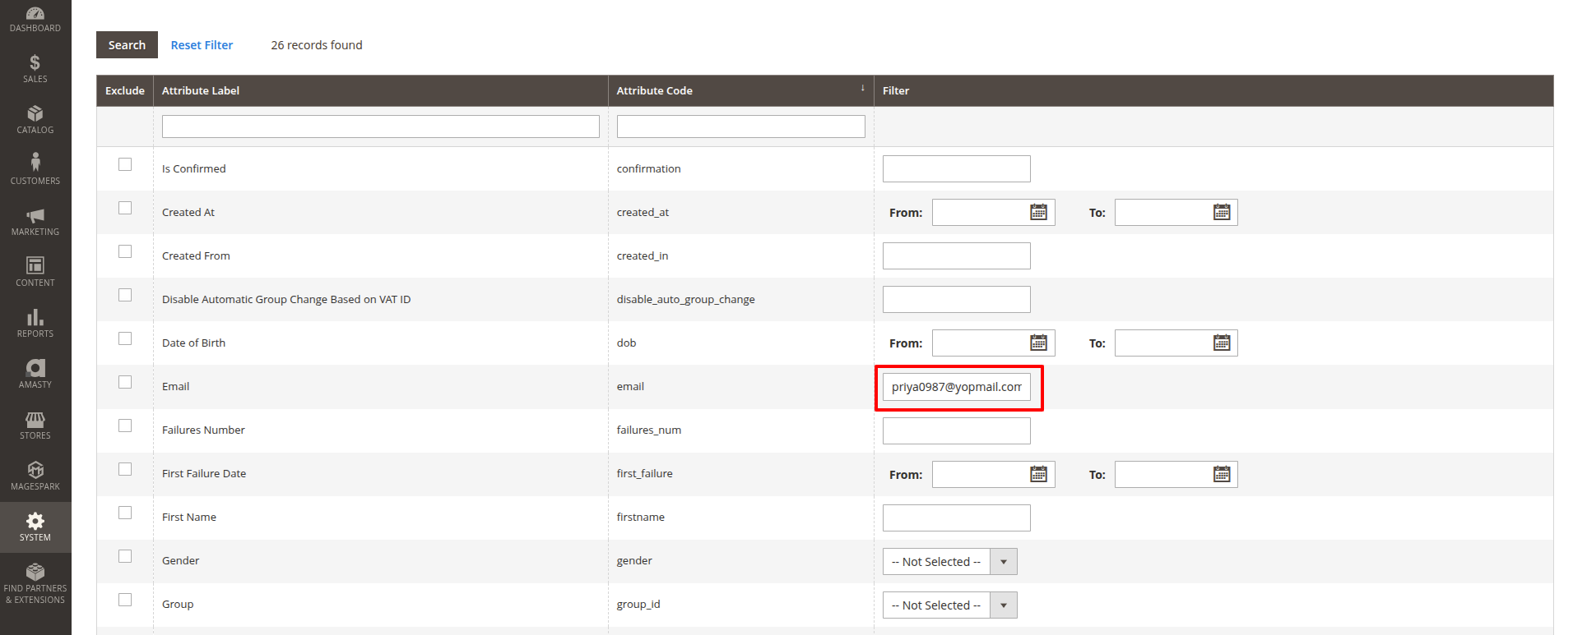This screenshot has height=635, width=1573.
Task: Open Date of Birth From calendar icon
Action: [1039, 343]
